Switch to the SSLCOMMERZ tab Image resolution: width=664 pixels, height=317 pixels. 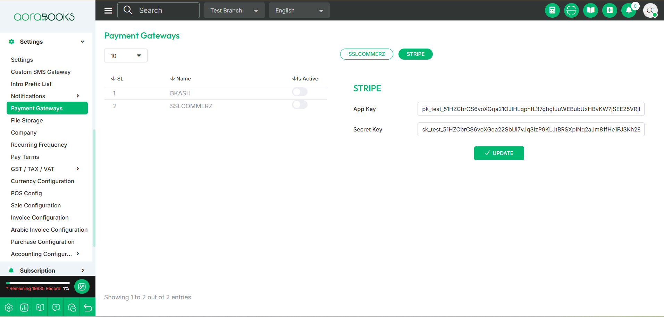coord(367,54)
